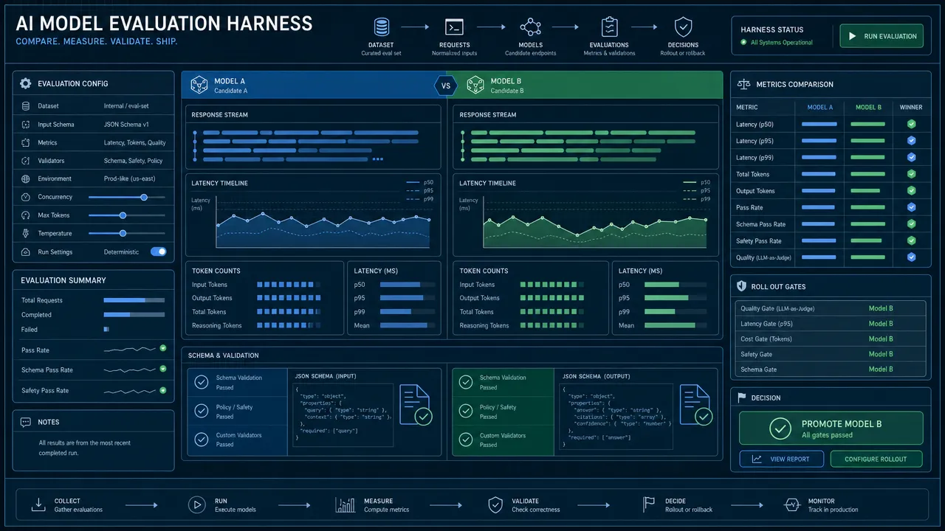Screen dimensions: 945x531
Task: Toggle the blue Custom Validators check circle
Action: point(202,440)
